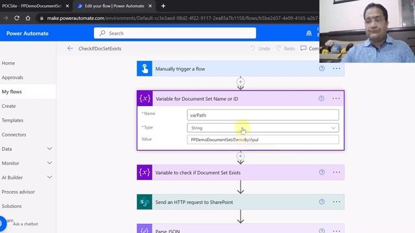The image size is (415, 233).
Task: Open help for Variable for Document Set Name
Action: point(322,98)
